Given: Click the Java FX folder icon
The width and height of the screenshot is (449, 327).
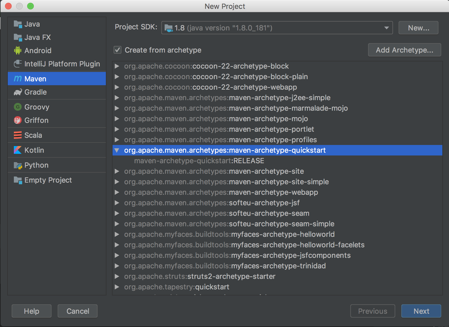Looking at the screenshot, I should [18, 38].
